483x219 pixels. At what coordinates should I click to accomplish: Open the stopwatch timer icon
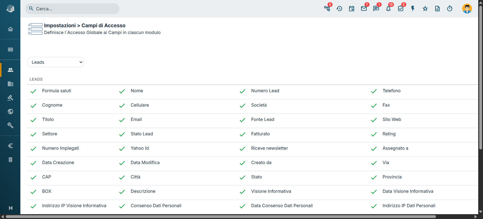click(450, 9)
